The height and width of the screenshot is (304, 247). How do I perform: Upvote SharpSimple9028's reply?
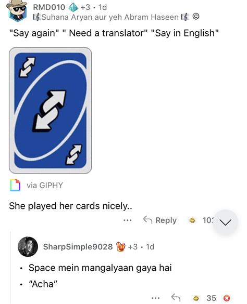pyautogui.click(x=196, y=298)
